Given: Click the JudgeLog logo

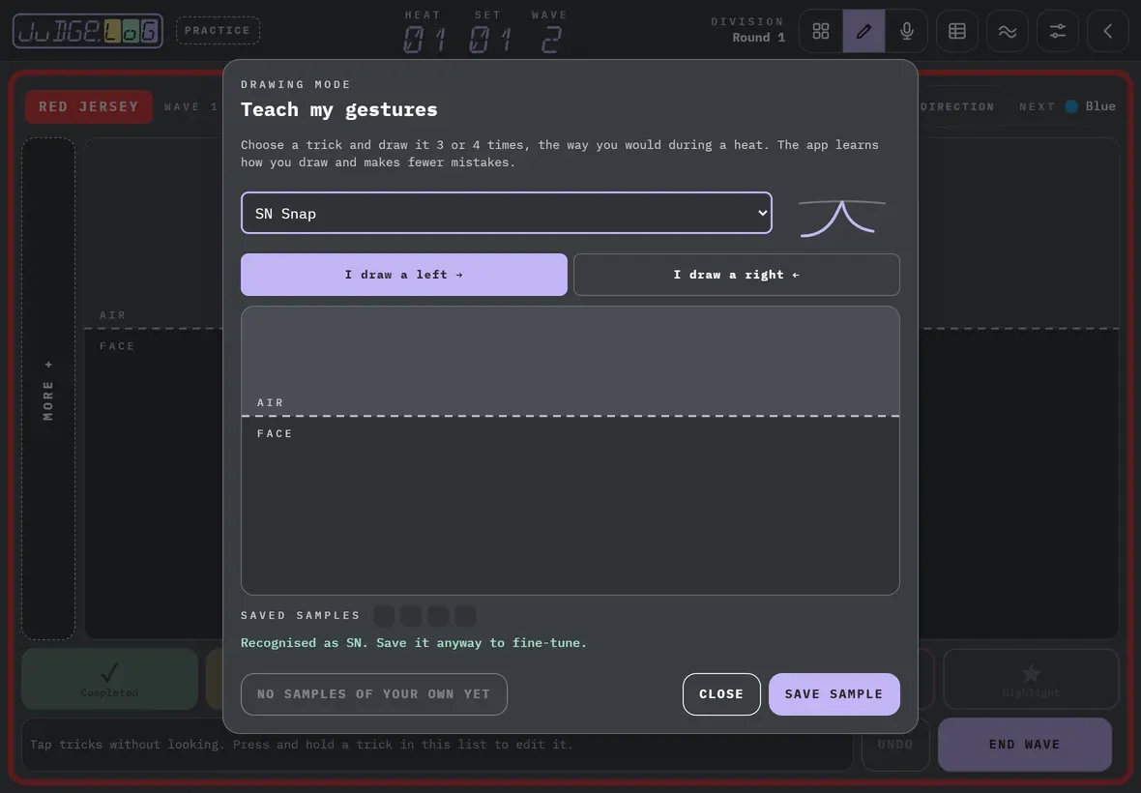Looking at the screenshot, I should click(x=88, y=31).
